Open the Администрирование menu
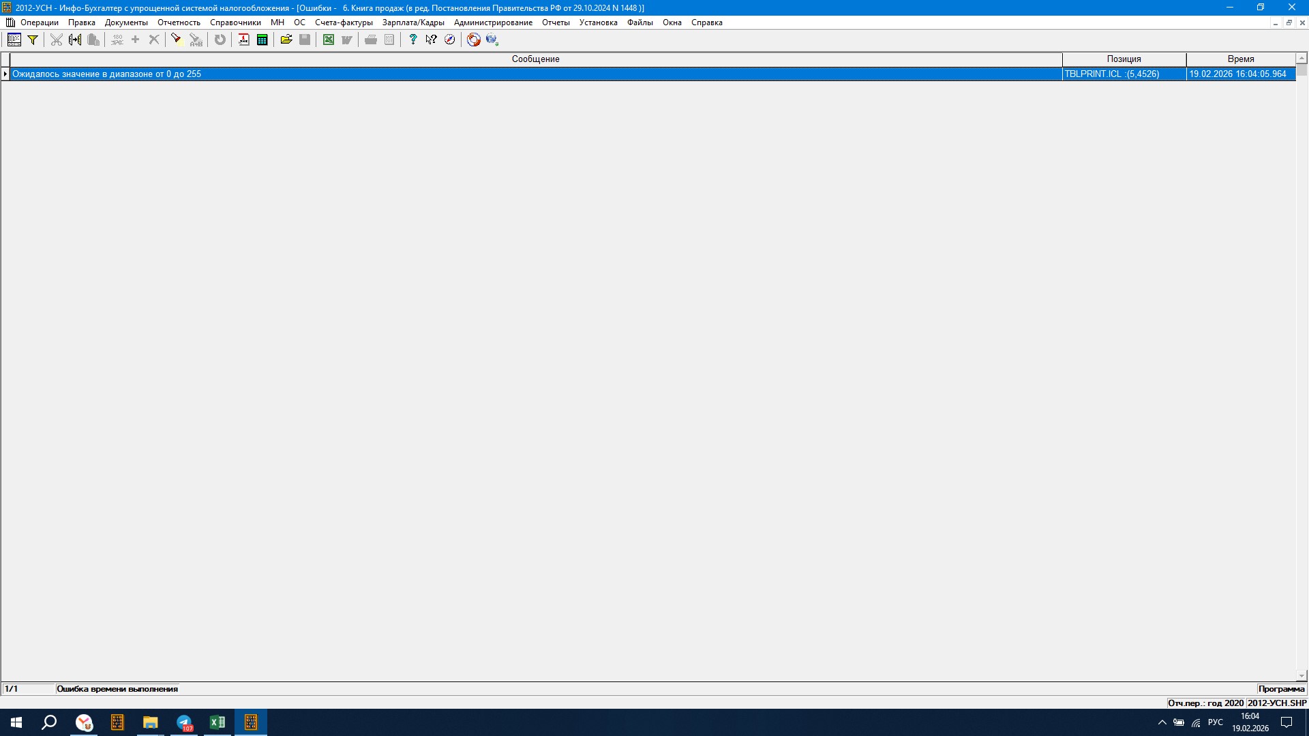Screen dimensions: 1309x736 point(493,22)
